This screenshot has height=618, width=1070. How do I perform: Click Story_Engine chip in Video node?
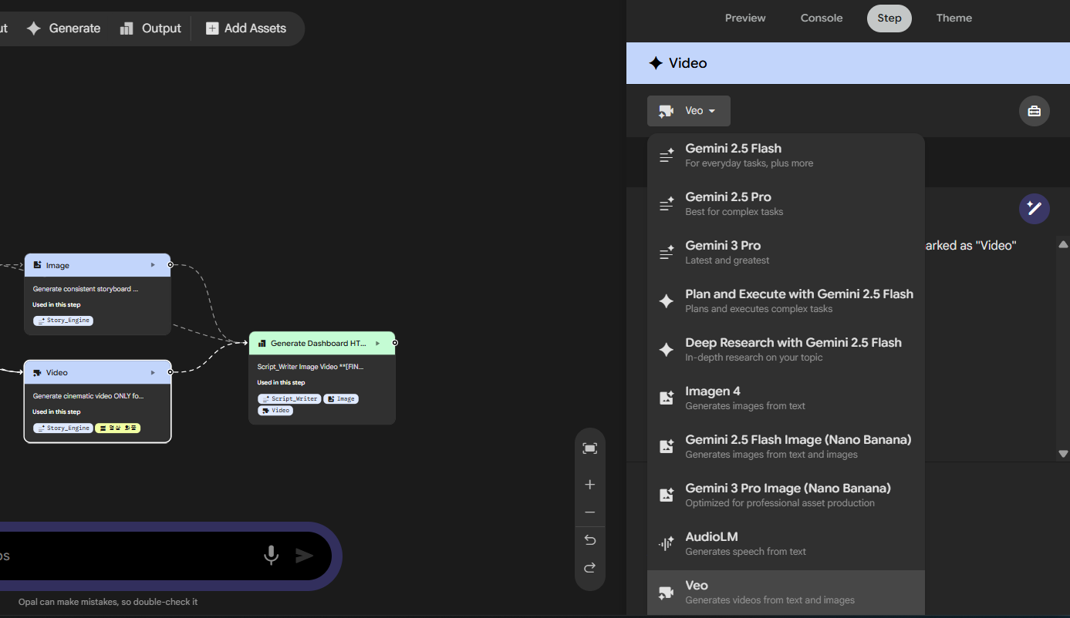tap(62, 428)
